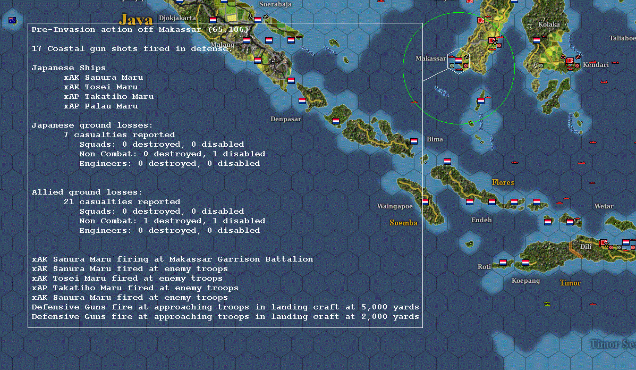Click the 'Soemba' island label
Viewport: 636px width, 370px height.
click(404, 223)
